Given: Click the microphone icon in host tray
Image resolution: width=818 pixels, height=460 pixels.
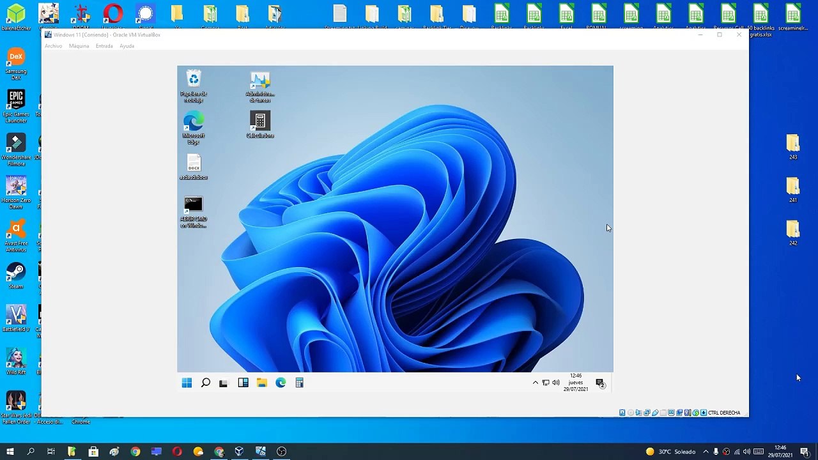Looking at the screenshot, I should coord(716,452).
